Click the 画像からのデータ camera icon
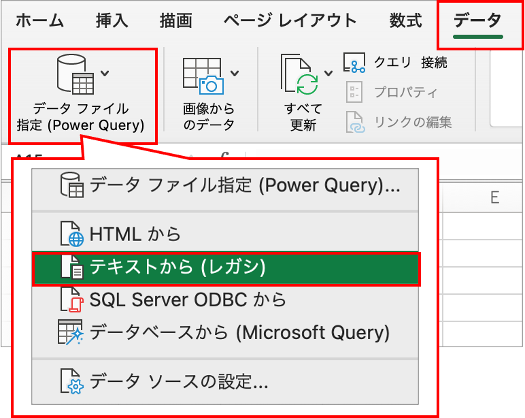The image size is (525, 418). [x=203, y=76]
